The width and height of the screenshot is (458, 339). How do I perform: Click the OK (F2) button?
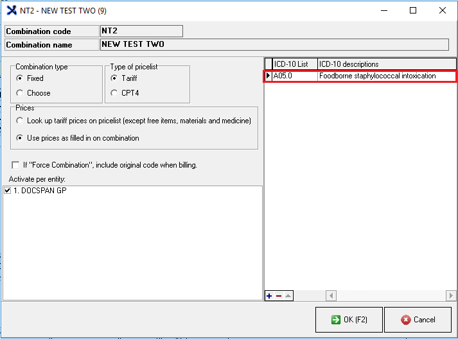pyautogui.click(x=349, y=320)
